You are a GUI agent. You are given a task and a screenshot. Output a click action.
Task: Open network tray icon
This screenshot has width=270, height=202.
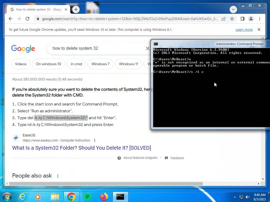pyautogui.click(x=241, y=197)
